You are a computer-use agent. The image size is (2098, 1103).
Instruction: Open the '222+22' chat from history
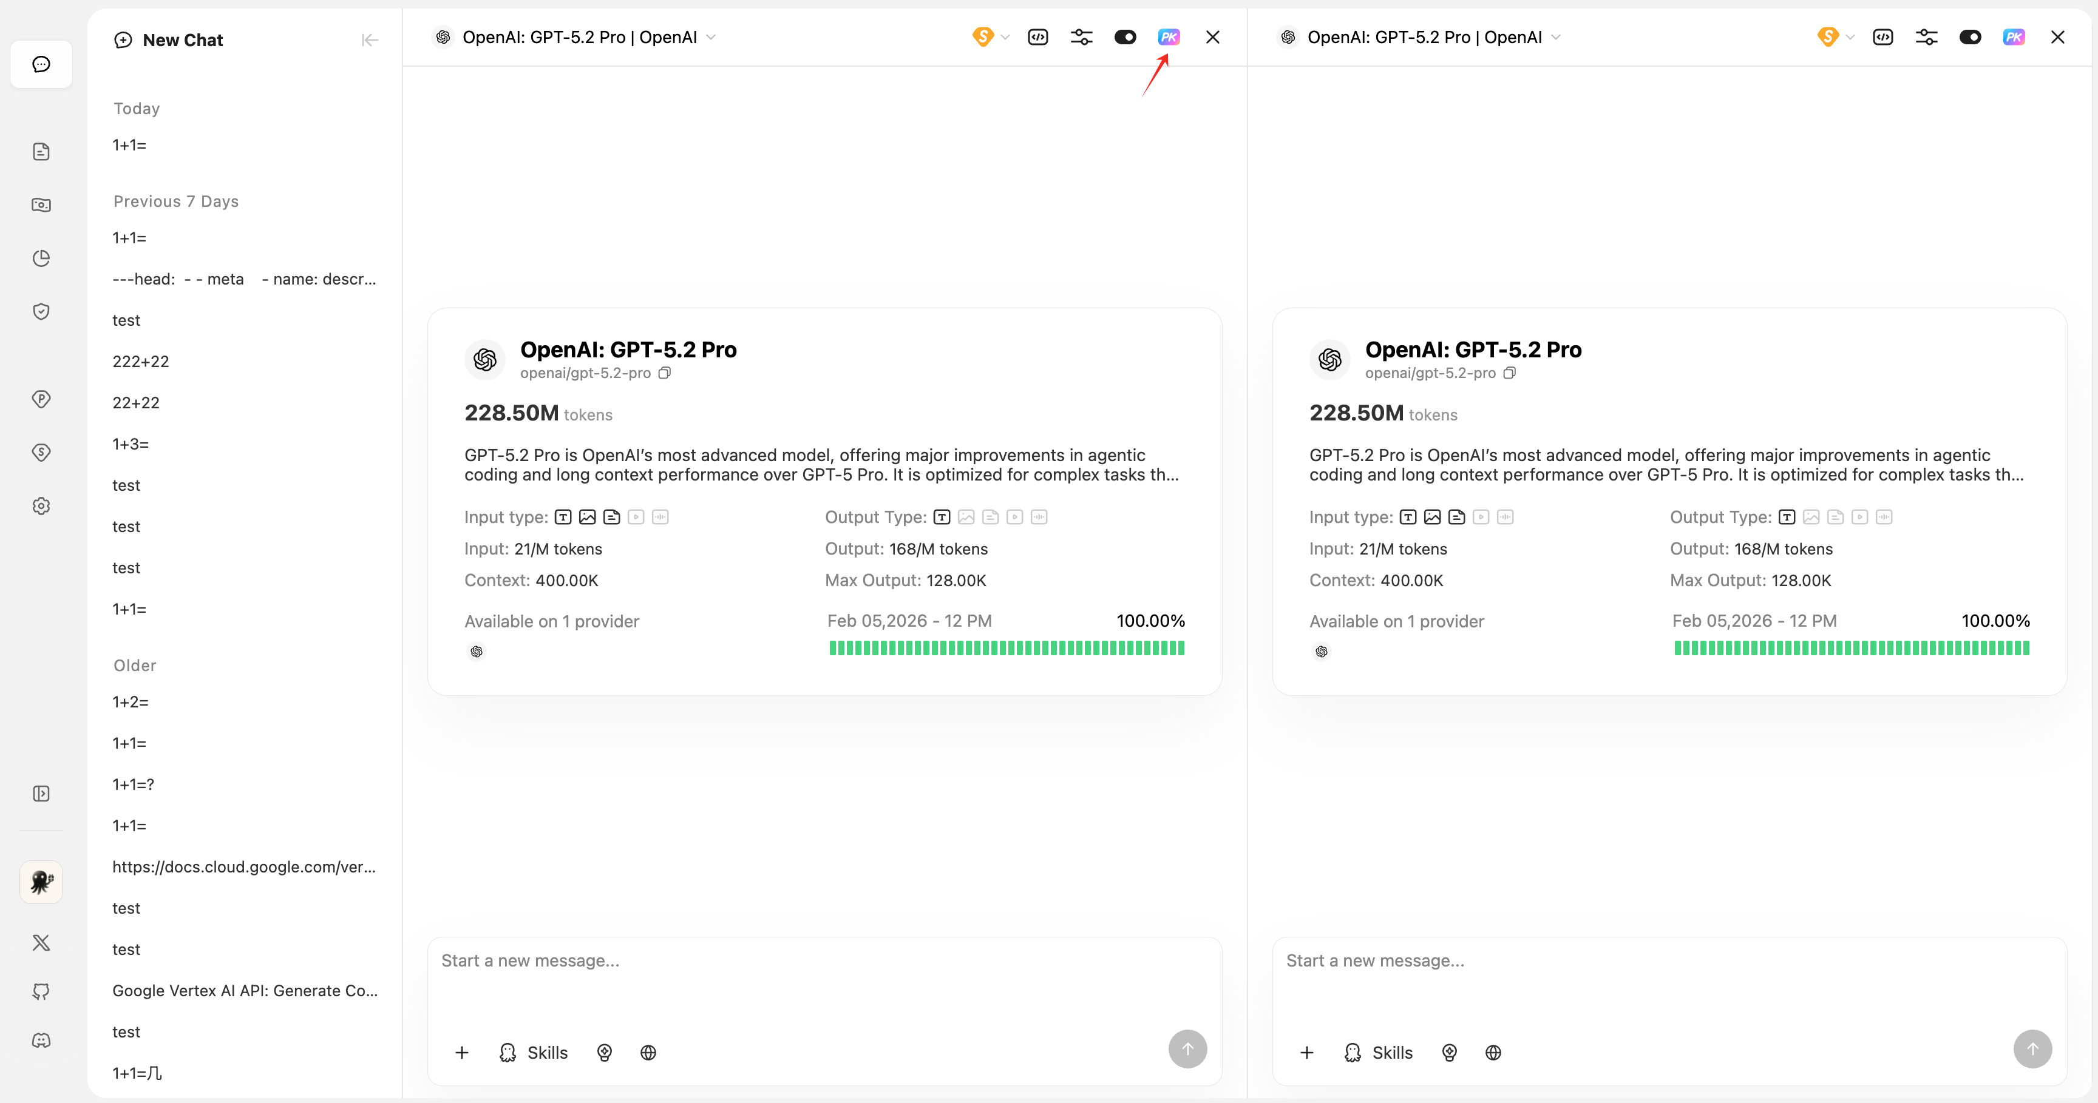(141, 362)
